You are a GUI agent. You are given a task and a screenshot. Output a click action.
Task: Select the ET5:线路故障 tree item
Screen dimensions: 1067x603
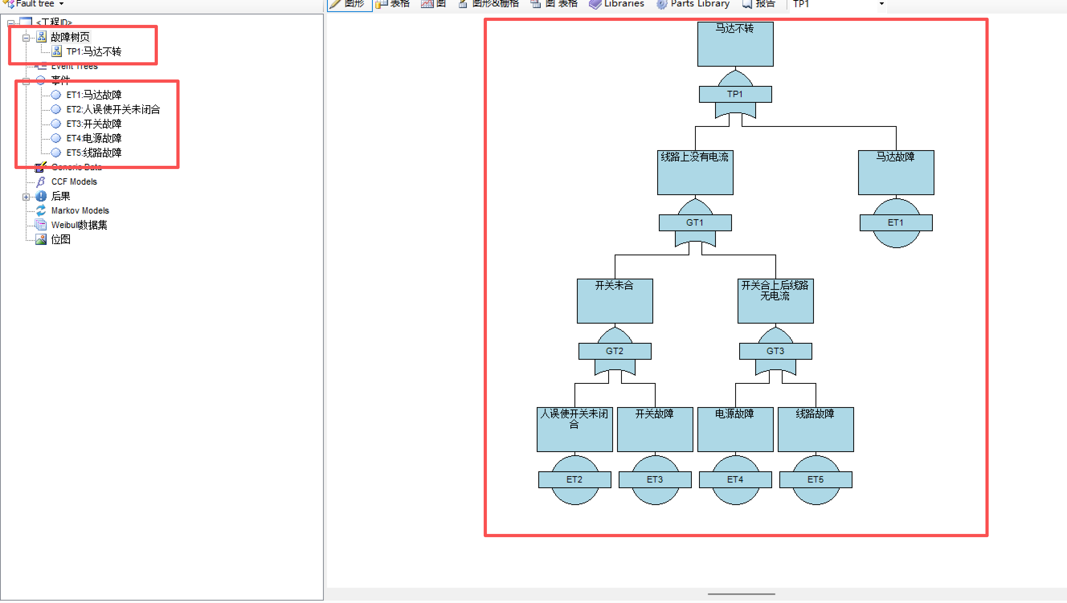click(x=94, y=153)
